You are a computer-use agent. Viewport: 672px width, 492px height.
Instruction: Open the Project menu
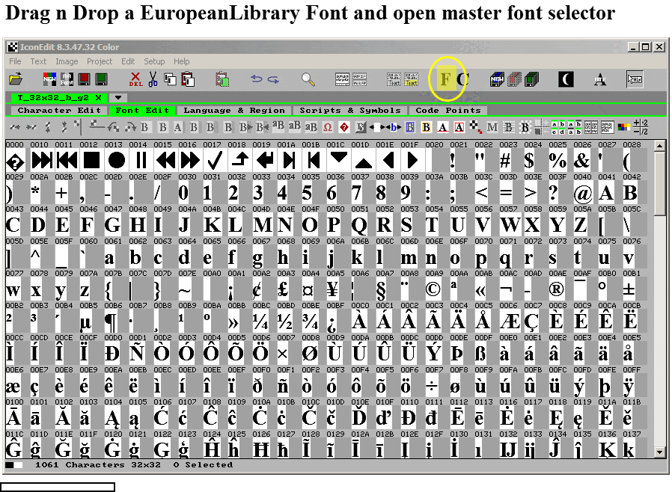100,61
